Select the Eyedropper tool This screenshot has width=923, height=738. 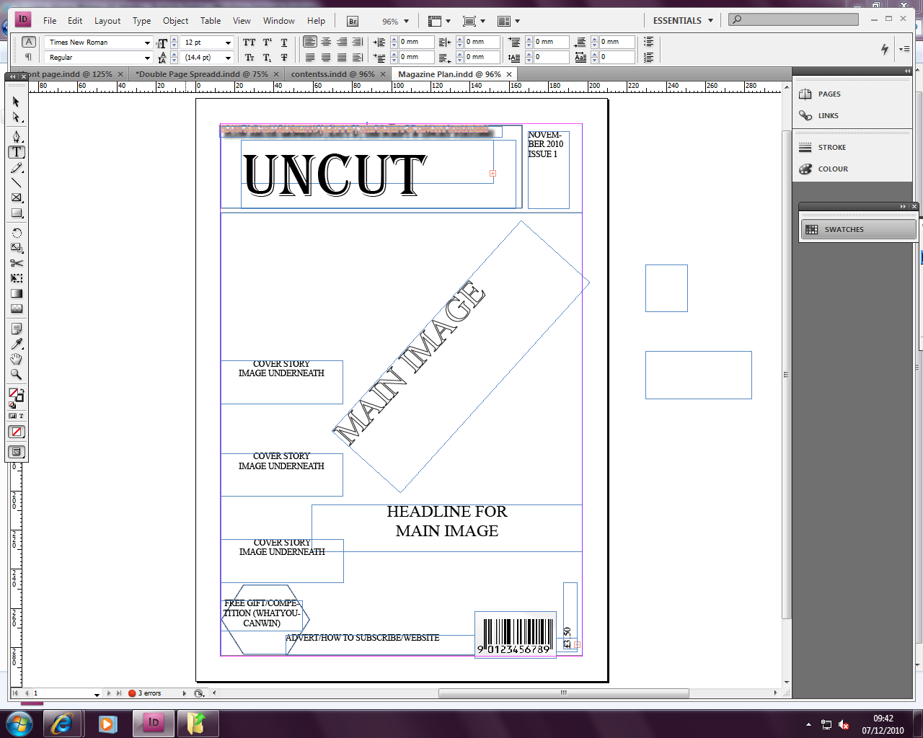16,344
